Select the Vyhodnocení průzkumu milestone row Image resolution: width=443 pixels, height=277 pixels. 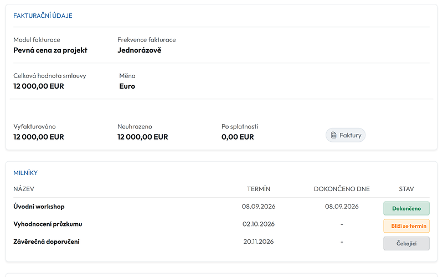click(x=221, y=224)
